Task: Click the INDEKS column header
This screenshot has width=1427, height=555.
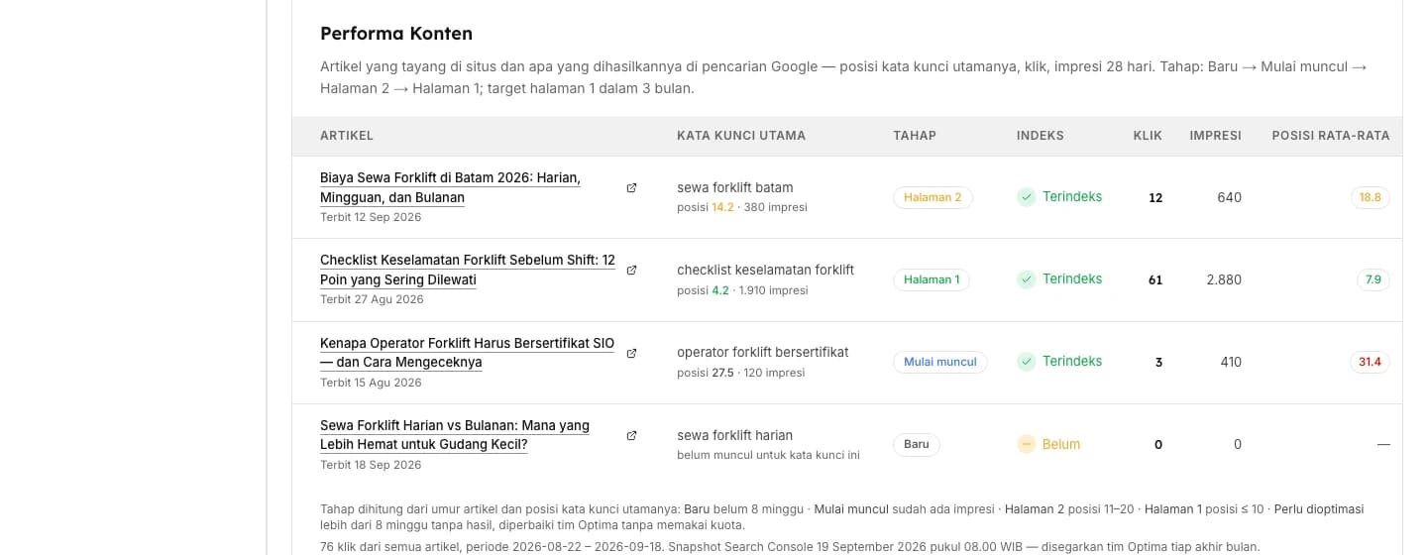Action: pos(1041,136)
